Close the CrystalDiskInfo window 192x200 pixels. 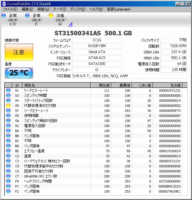pyautogui.click(x=188, y=4)
